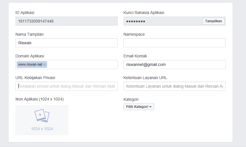The height and width of the screenshot is (147, 246).
Task: Click the URL Kebijakan Privasi input
Action: pos(66,86)
